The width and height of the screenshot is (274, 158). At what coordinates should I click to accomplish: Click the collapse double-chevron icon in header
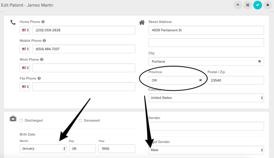238,5
